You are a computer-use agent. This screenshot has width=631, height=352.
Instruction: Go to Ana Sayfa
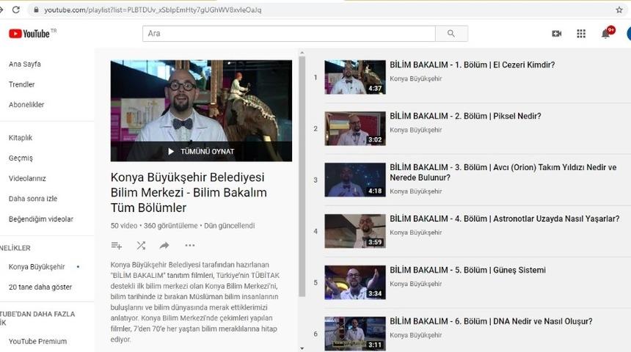click(24, 64)
